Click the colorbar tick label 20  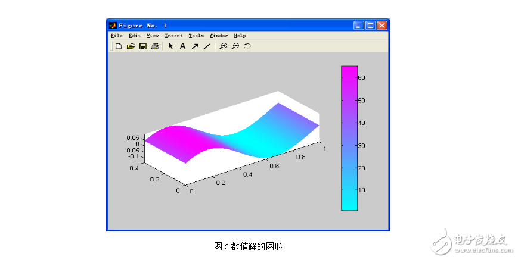coord(361,168)
